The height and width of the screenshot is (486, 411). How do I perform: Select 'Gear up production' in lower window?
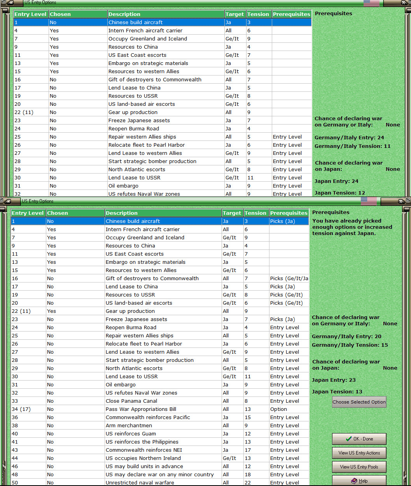point(160,311)
